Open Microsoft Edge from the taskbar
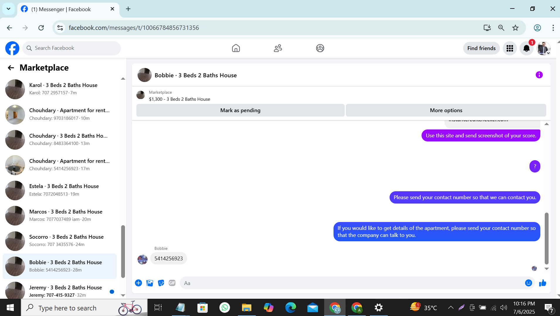The height and width of the screenshot is (316, 560). pyautogui.click(x=291, y=308)
